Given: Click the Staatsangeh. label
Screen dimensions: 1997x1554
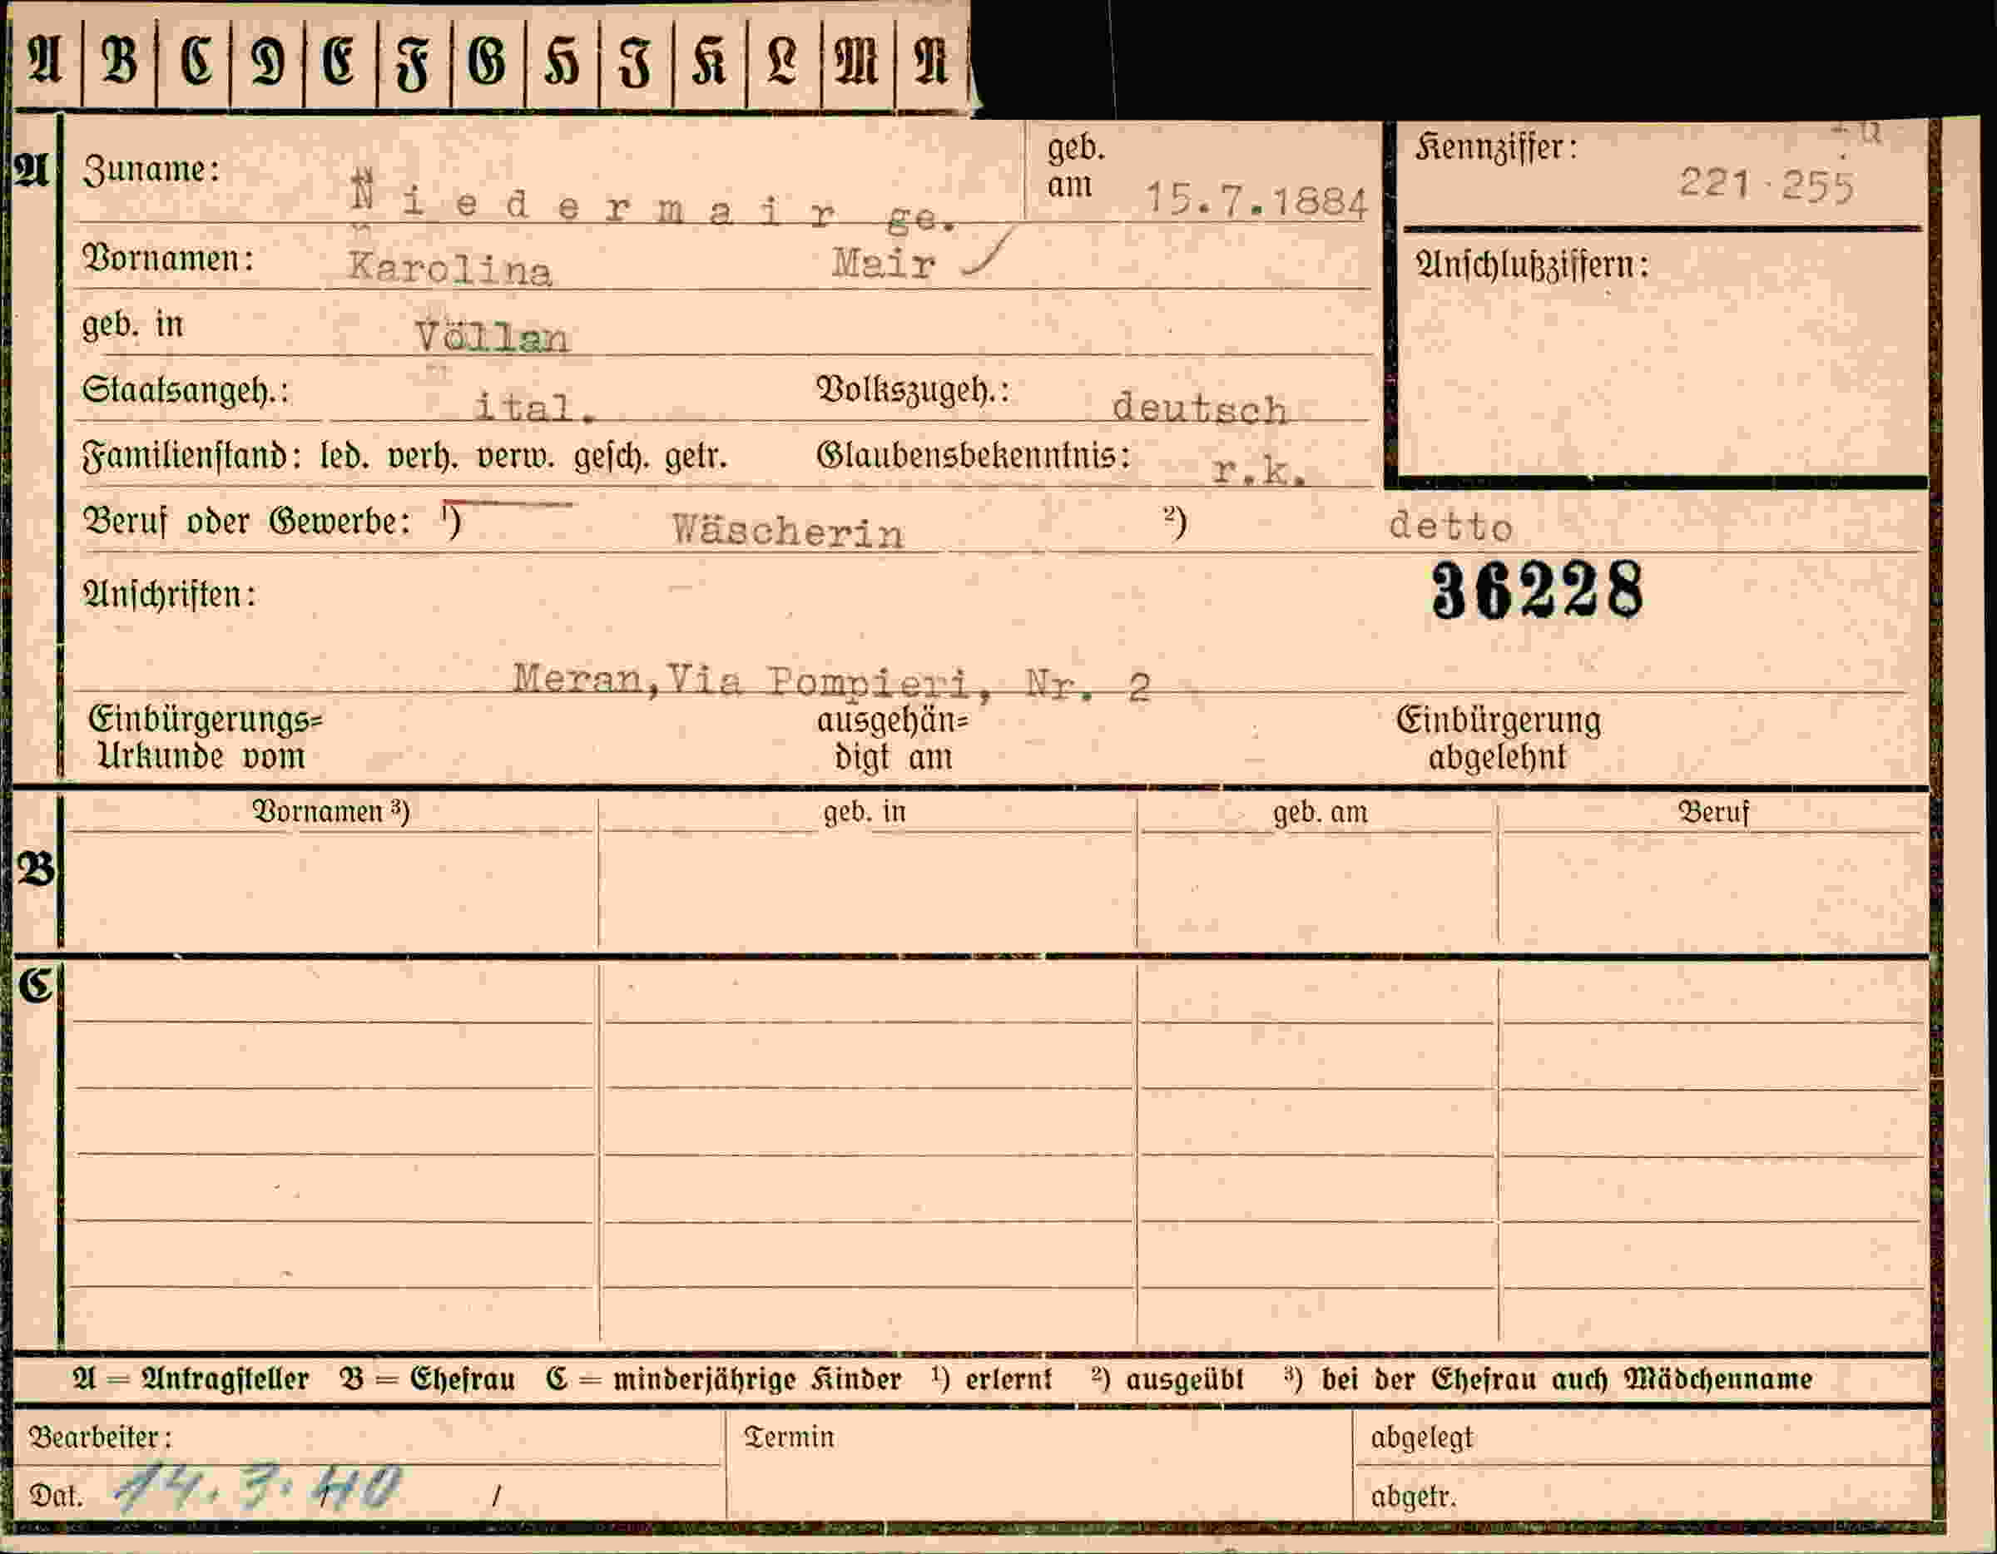Looking at the screenshot, I should pos(186,390).
